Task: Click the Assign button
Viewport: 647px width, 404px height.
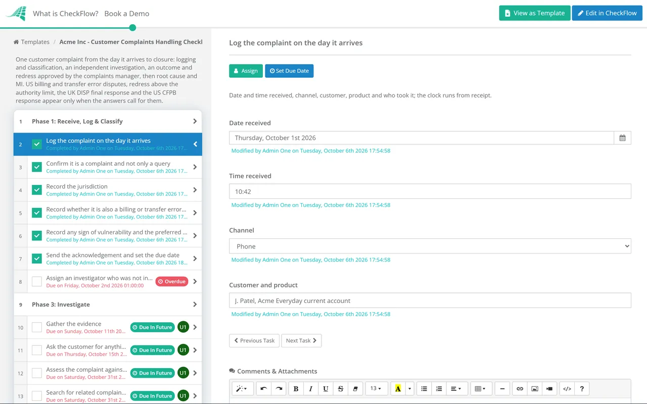Action: tap(246, 71)
